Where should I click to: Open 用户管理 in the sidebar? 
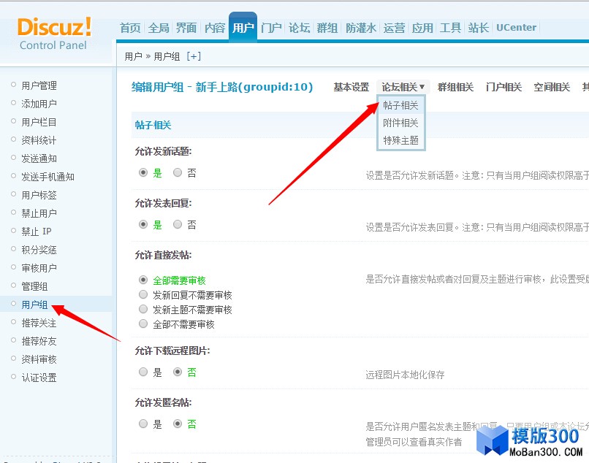click(x=39, y=85)
